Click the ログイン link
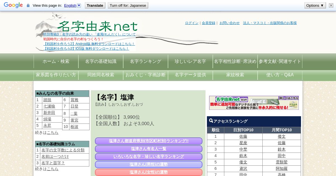 [192, 23]
